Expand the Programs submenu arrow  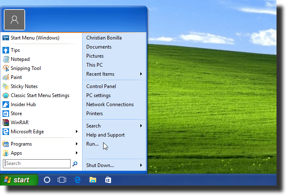[77, 144]
